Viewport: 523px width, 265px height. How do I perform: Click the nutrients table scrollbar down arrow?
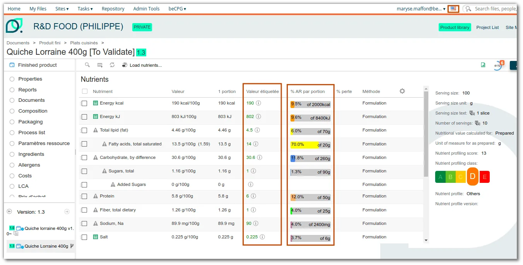[426, 240]
